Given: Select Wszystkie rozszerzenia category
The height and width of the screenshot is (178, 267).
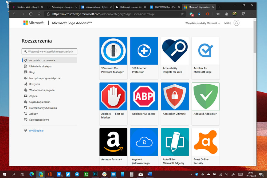Looking at the screenshot, I should [49, 60].
